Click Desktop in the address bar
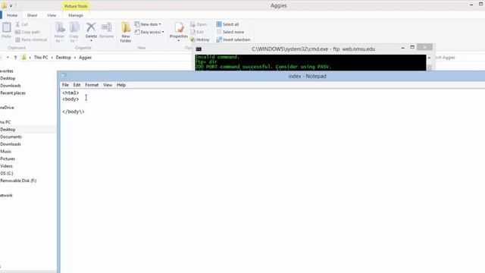The width and height of the screenshot is (485, 273). tap(64, 58)
